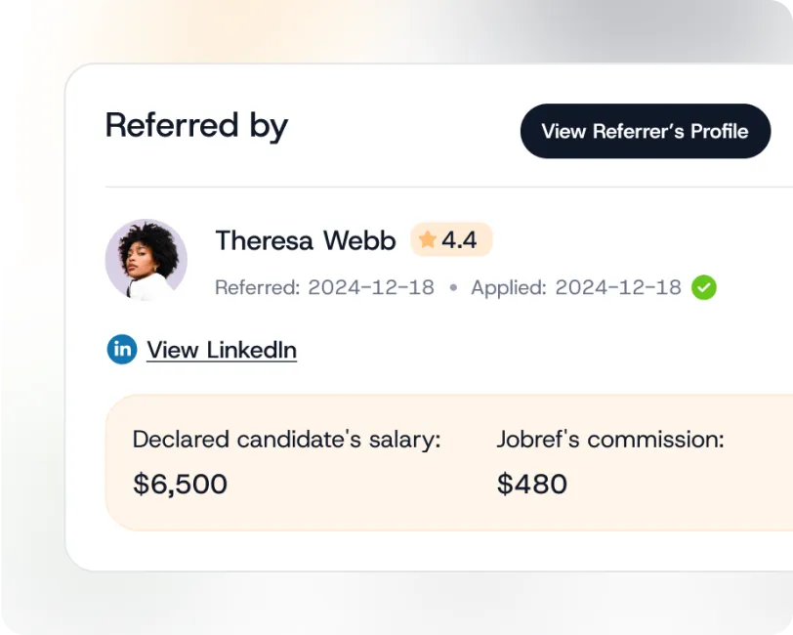Click the green verified checkmark beside Applied date
This screenshot has height=635, width=793.
click(x=704, y=287)
